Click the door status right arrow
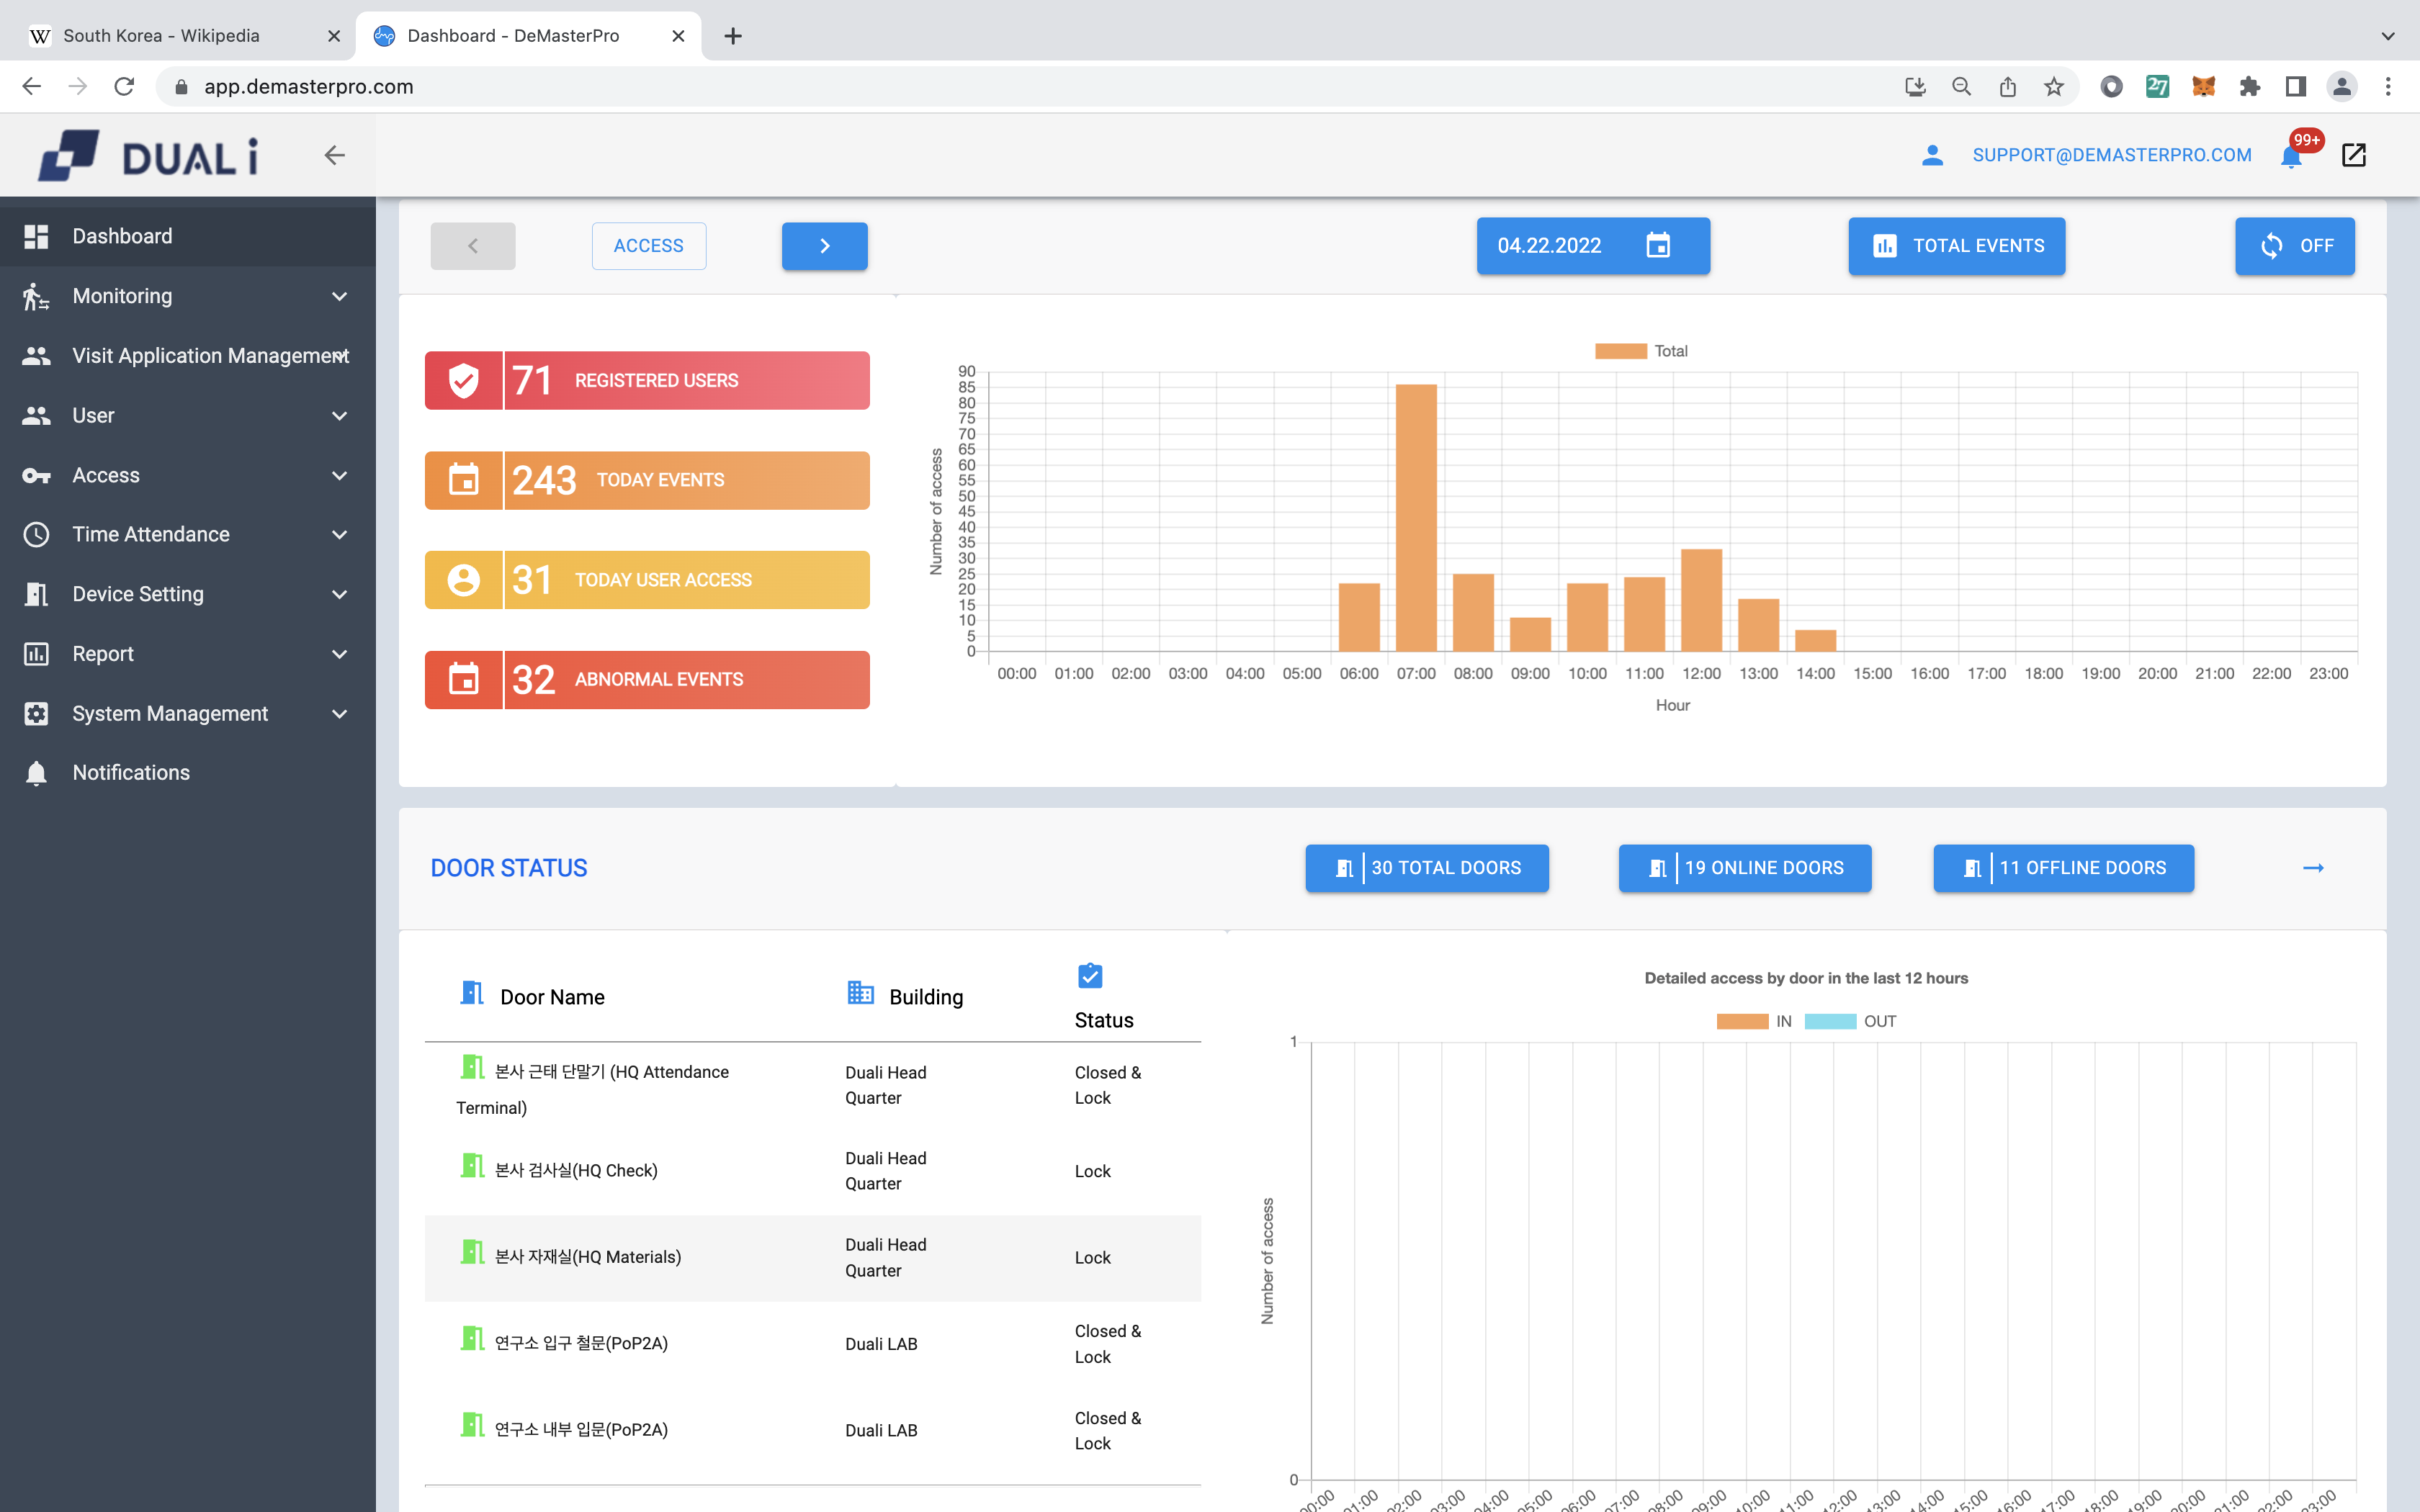This screenshot has width=2420, height=1512. [x=2313, y=868]
